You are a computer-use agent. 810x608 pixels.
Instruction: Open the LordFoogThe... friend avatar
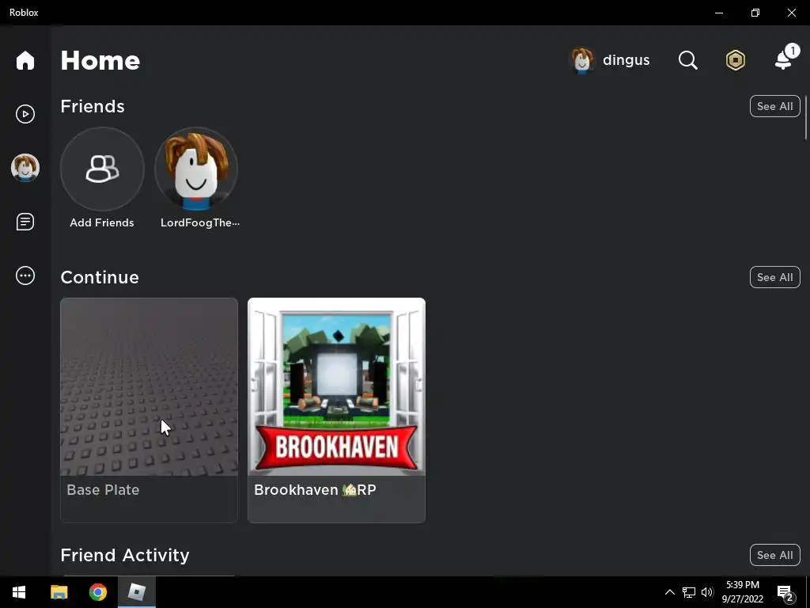pyautogui.click(x=196, y=169)
